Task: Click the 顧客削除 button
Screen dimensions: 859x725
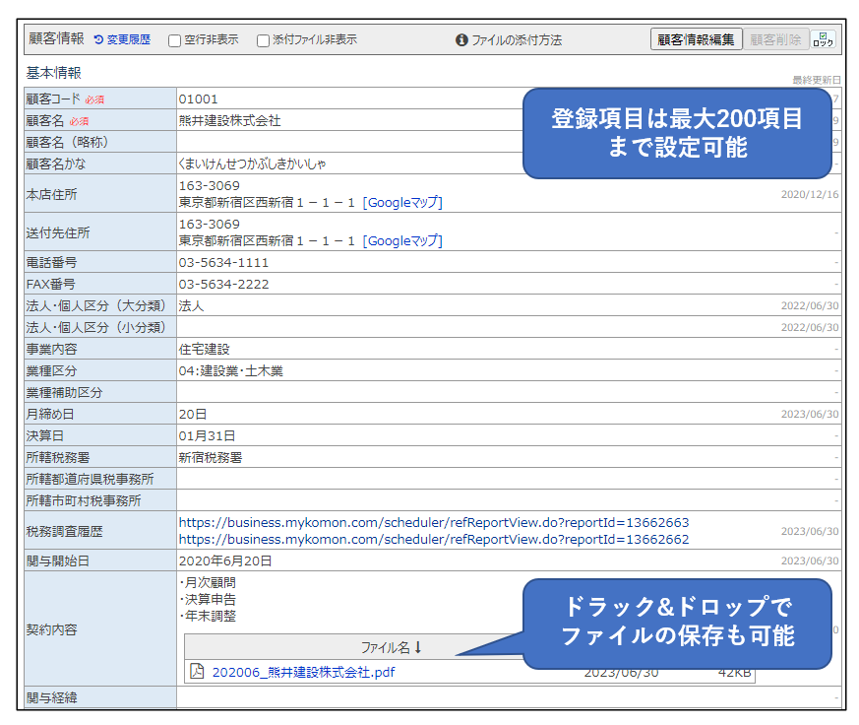Action: (775, 39)
